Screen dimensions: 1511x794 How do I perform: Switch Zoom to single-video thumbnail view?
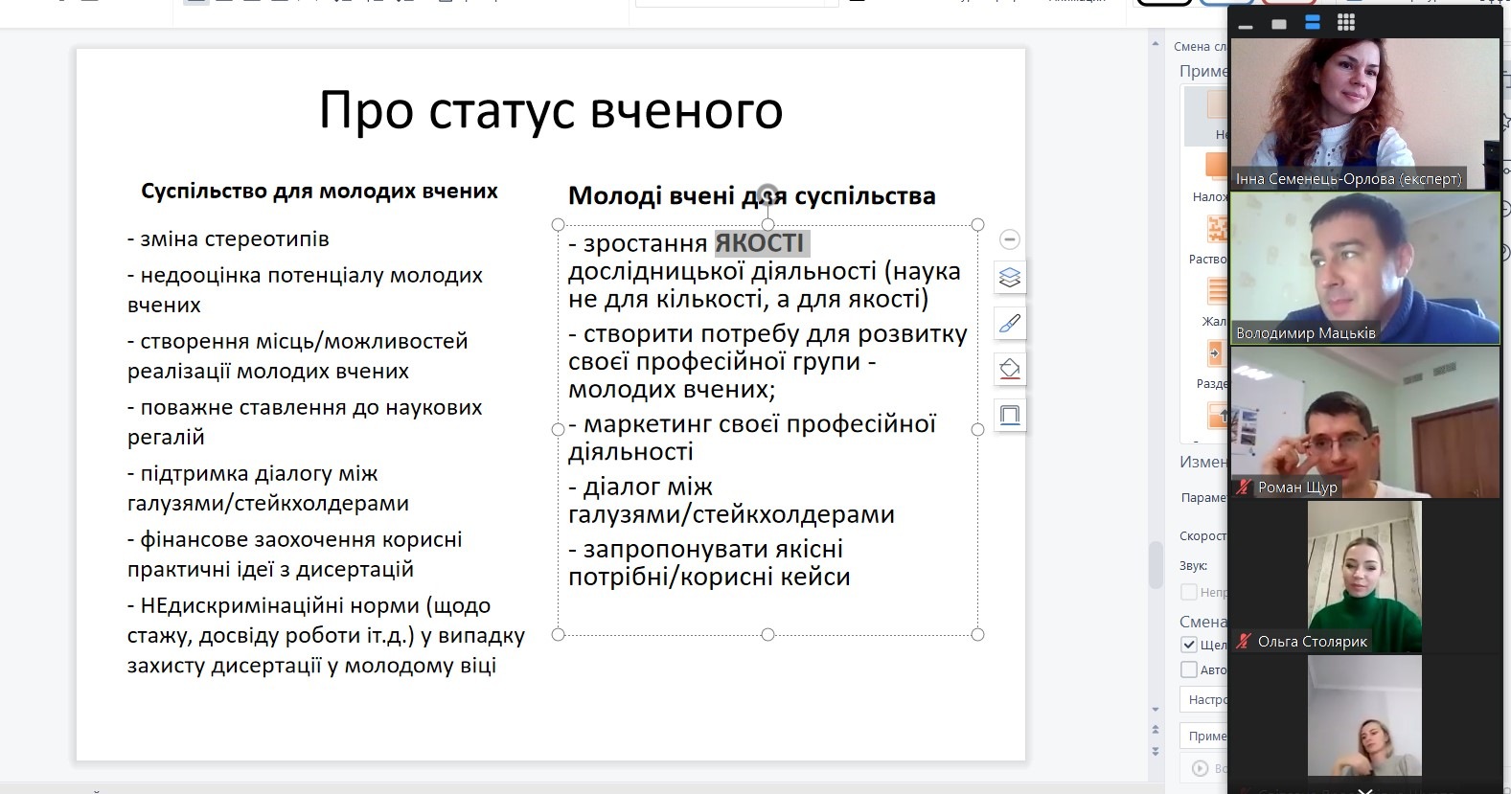pyautogui.click(x=1279, y=24)
